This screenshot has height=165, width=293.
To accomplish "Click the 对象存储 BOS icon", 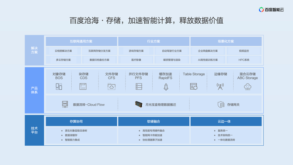I will click(59, 87).
